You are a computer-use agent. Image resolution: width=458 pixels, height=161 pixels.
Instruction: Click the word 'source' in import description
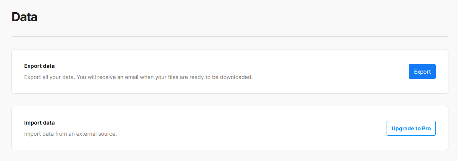107,134
